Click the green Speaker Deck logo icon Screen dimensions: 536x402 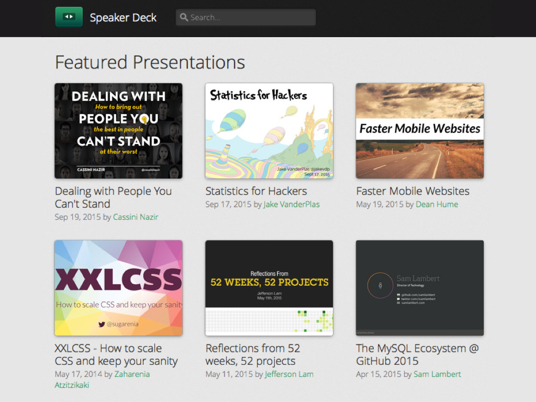point(69,17)
